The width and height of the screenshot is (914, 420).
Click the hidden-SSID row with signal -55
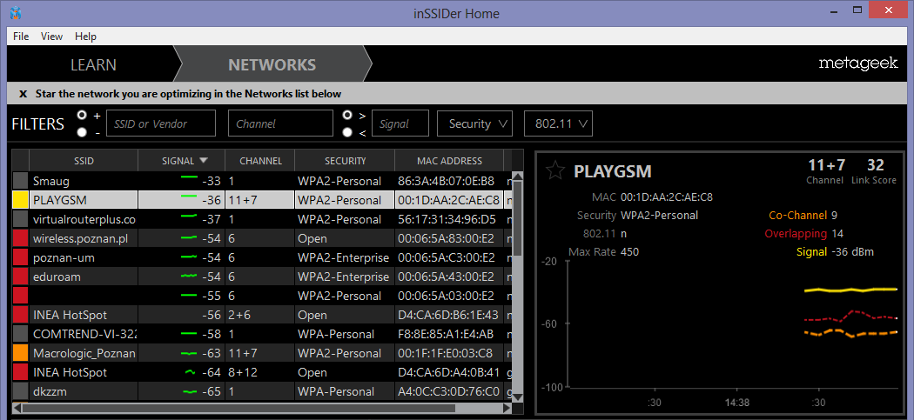(262, 296)
